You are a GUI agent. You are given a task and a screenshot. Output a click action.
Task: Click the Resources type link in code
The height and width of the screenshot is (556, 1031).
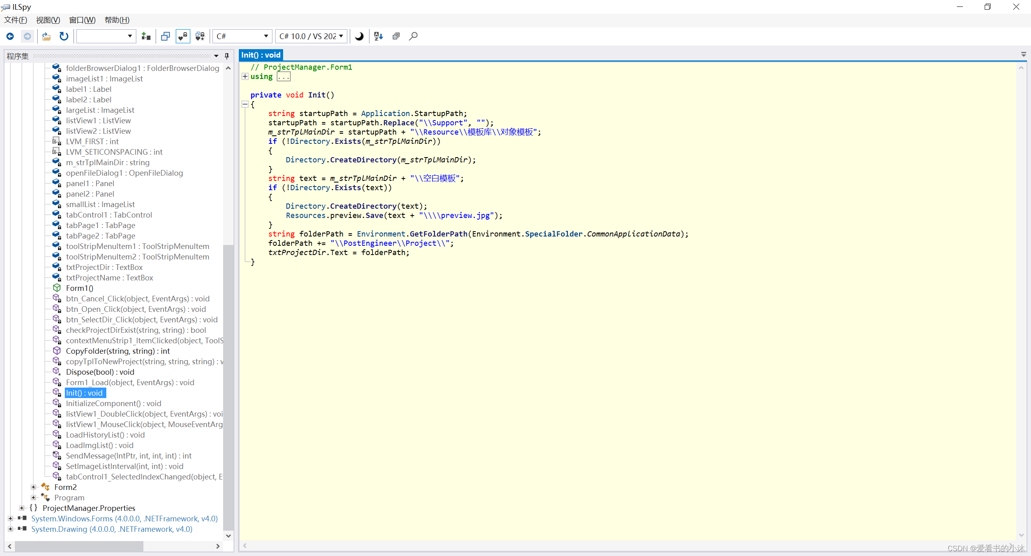tap(306, 216)
